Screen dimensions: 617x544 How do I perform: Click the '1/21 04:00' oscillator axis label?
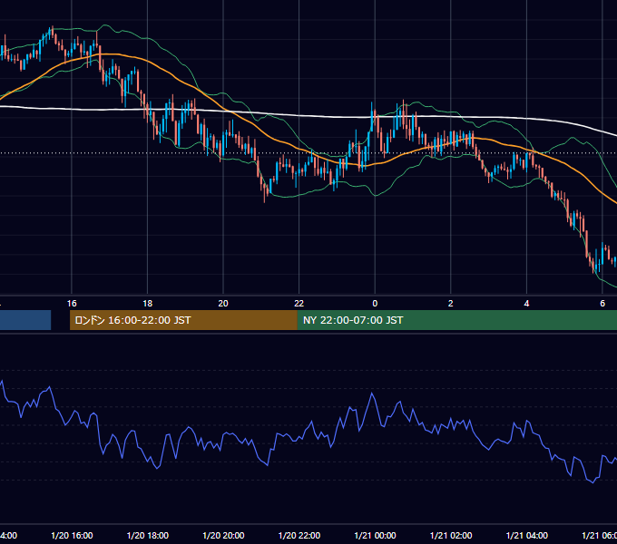[527, 535]
